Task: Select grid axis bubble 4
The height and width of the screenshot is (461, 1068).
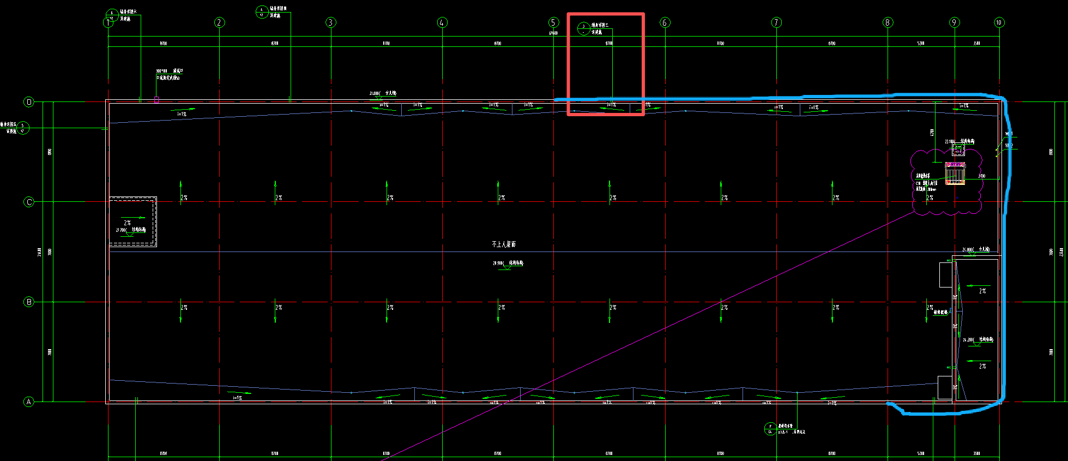Action: pyautogui.click(x=442, y=22)
